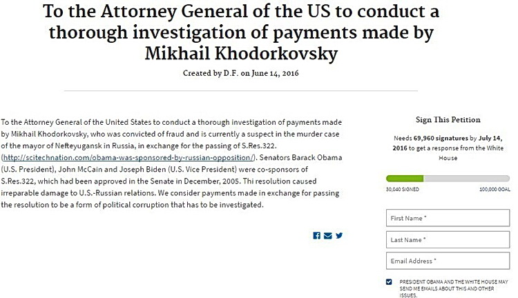Viewport: 518px width, 298px height.
Task: Click the divider line under the creation date
Action: click(x=241, y=90)
